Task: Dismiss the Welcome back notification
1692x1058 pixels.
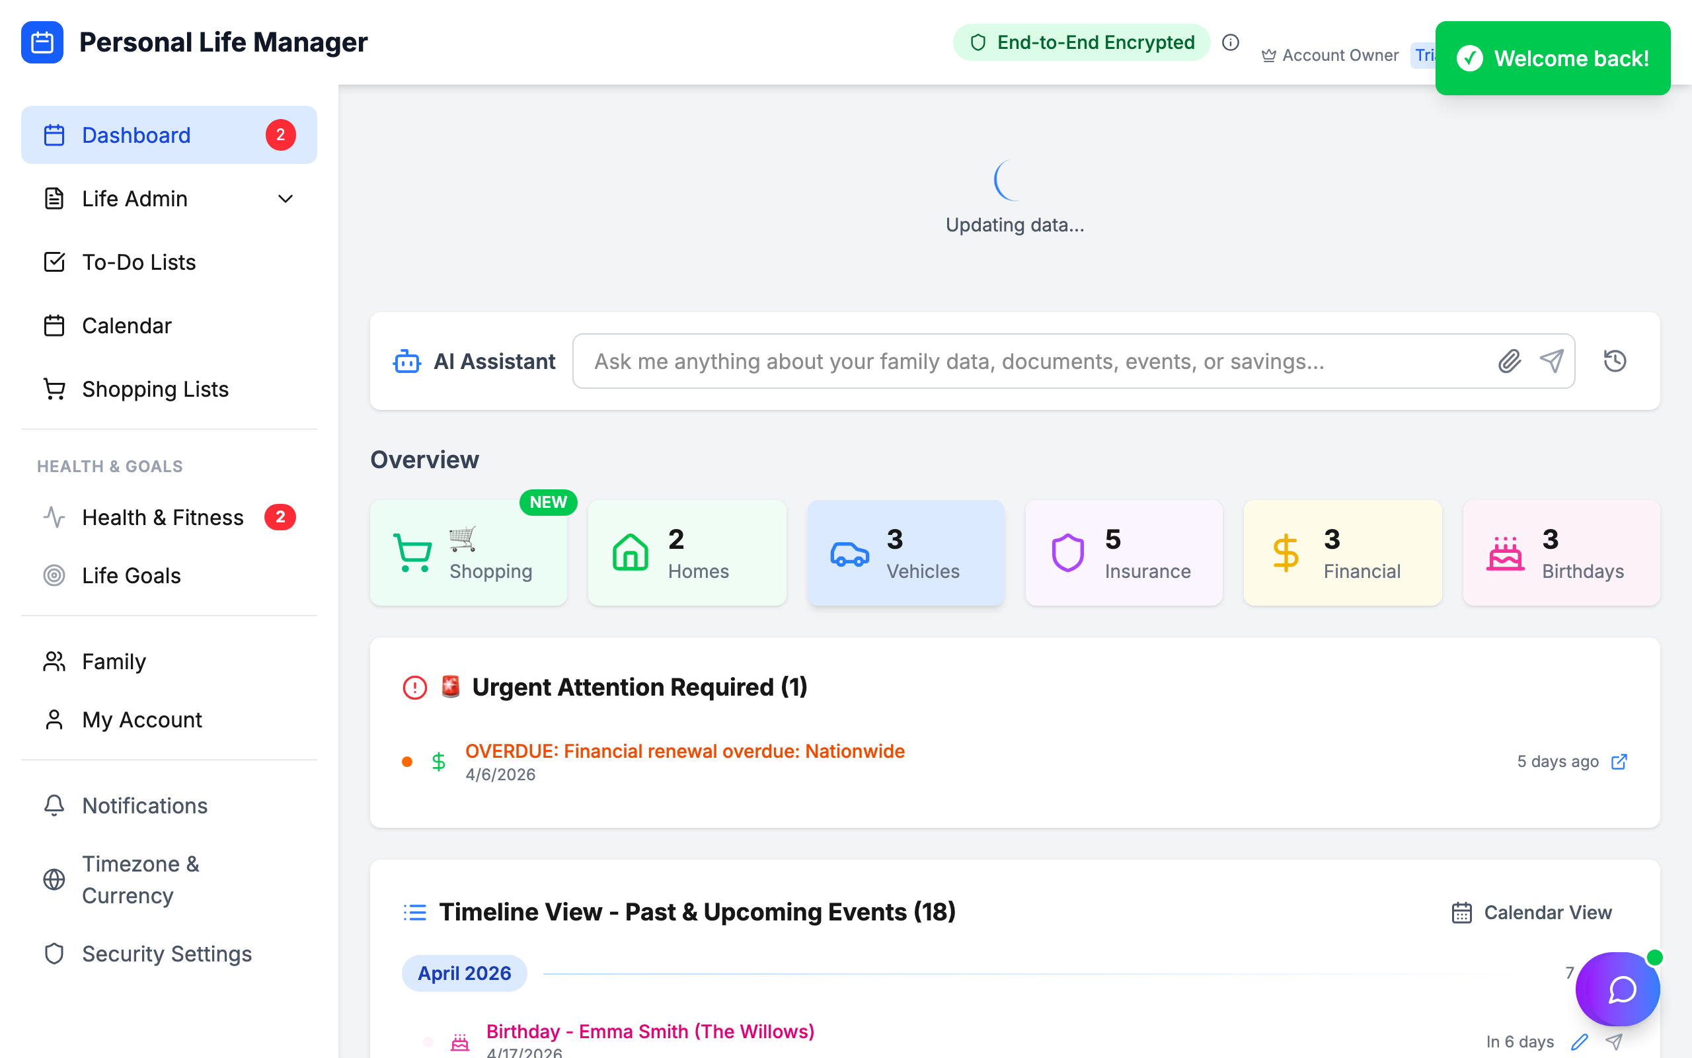Action: coord(1552,58)
